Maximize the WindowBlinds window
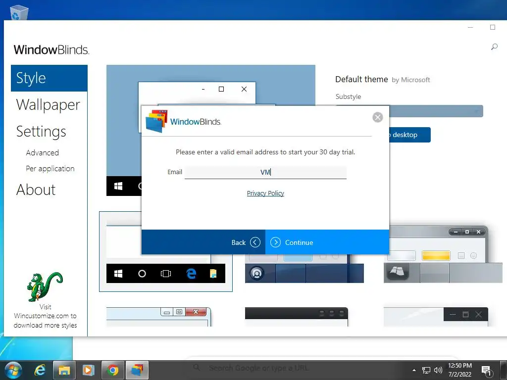Viewport: 507px width, 380px height. click(x=493, y=28)
